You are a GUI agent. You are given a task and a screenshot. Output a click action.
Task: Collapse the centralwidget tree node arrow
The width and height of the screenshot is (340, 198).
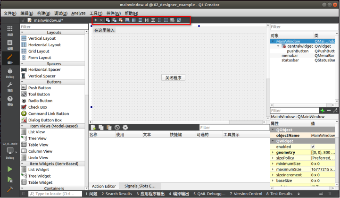tap(278, 46)
